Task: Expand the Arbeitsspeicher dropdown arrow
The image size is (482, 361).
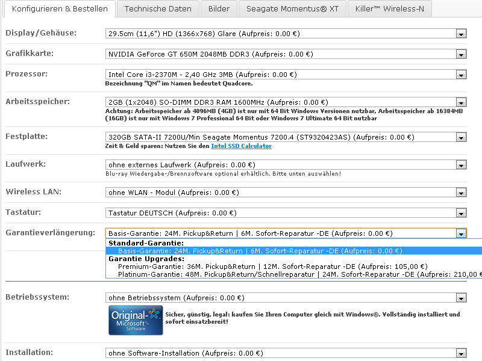Action: tap(461, 102)
